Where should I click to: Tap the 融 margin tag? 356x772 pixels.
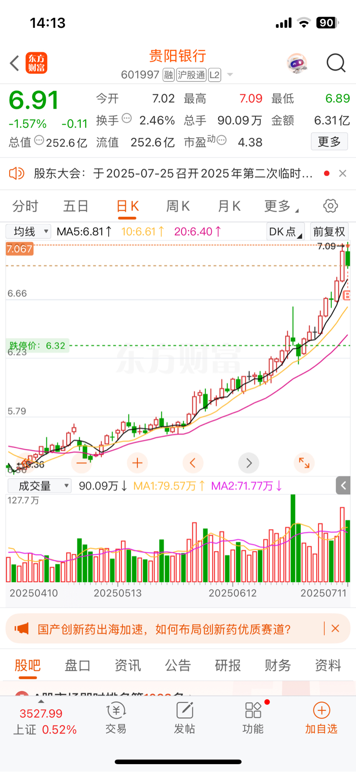point(168,75)
